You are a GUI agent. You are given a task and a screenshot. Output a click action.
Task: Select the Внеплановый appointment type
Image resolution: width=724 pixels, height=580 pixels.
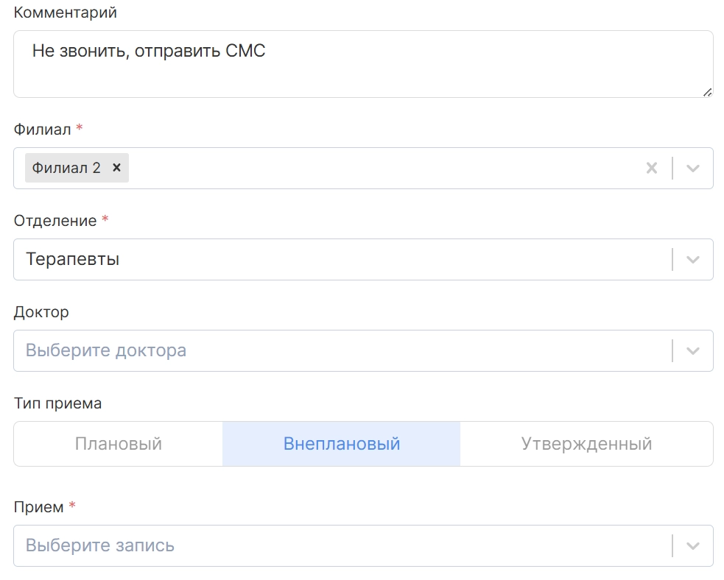click(x=342, y=444)
